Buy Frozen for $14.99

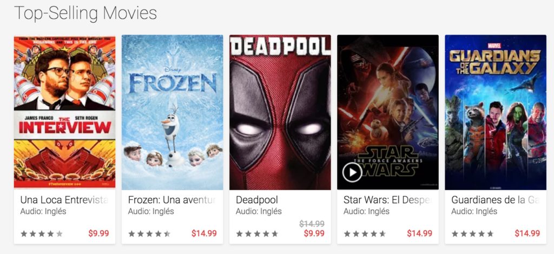[x=204, y=233]
